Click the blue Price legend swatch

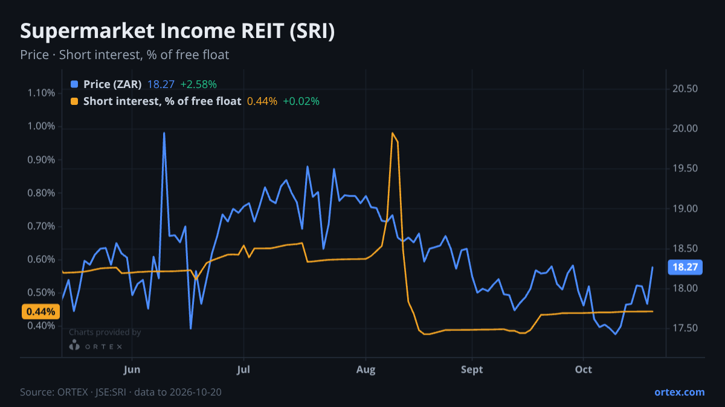pyautogui.click(x=74, y=84)
